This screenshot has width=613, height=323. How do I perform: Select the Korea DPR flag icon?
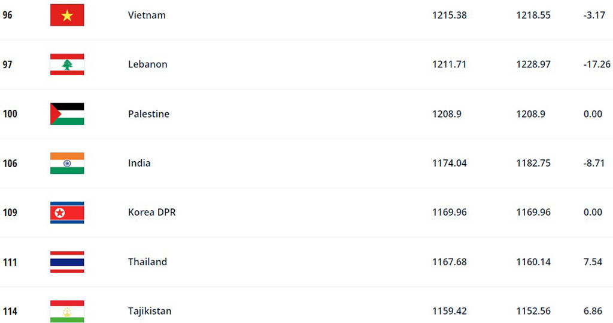click(x=67, y=213)
